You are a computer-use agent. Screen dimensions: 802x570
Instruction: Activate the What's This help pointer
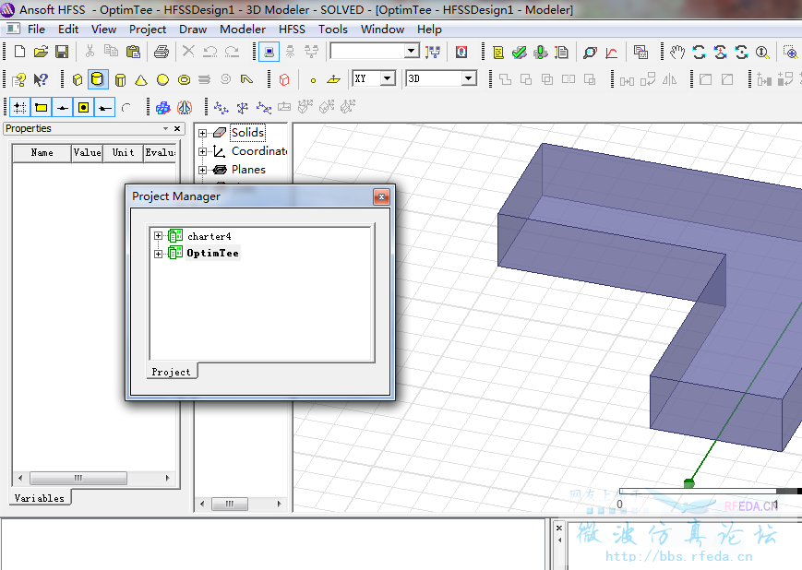point(41,79)
